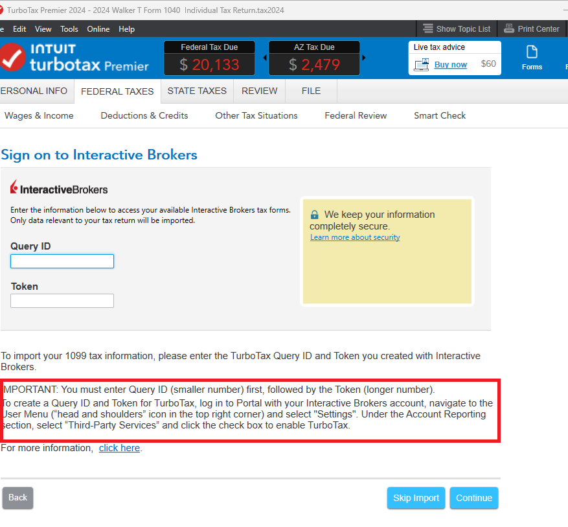Click the 'Token' field label
The height and width of the screenshot is (527, 568).
click(24, 287)
